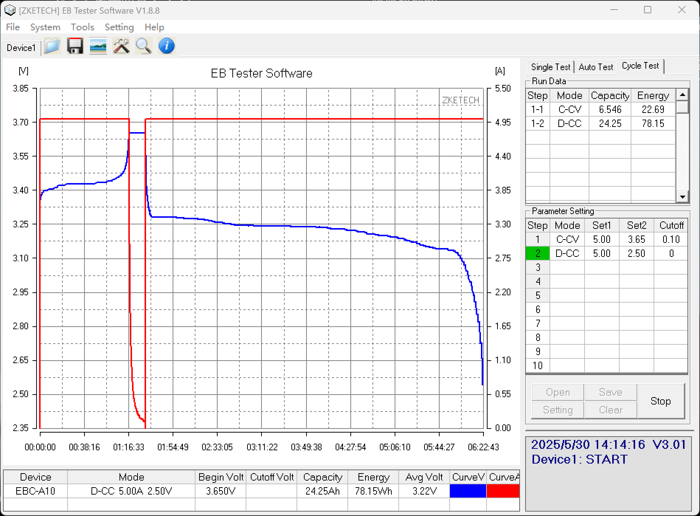Click the Cutoff column header
The height and width of the screenshot is (516, 700).
(x=671, y=226)
